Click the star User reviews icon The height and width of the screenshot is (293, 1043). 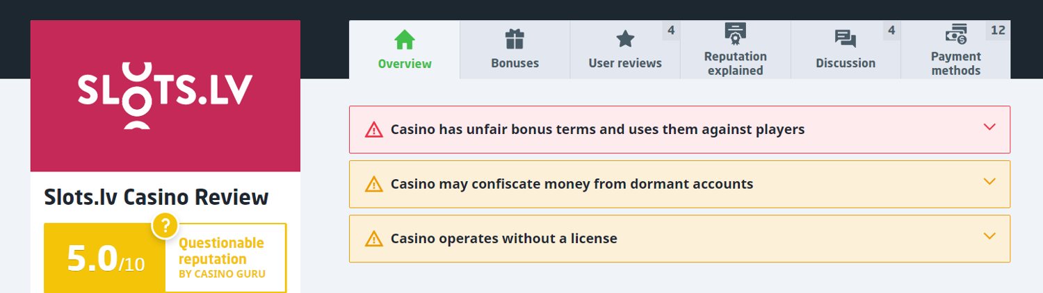click(x=625, y=40)
